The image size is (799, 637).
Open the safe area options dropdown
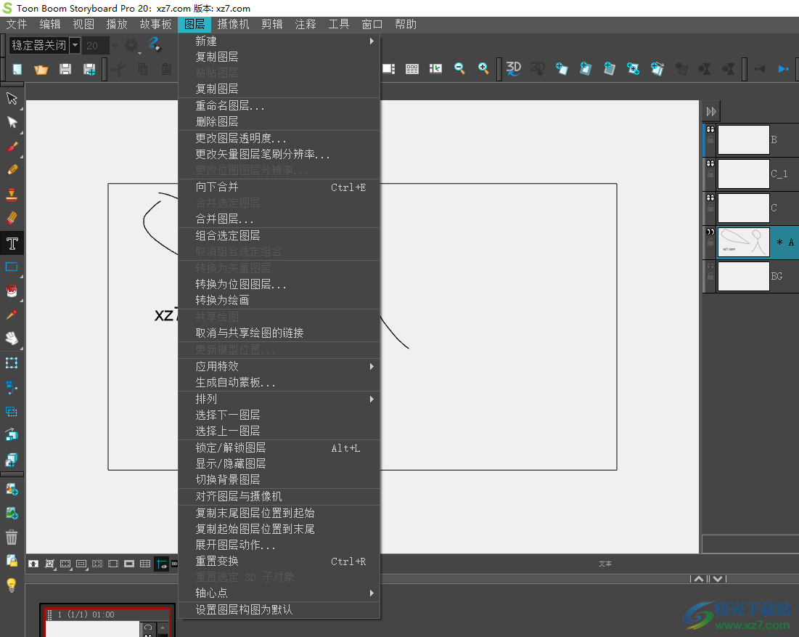click(66, 564)
